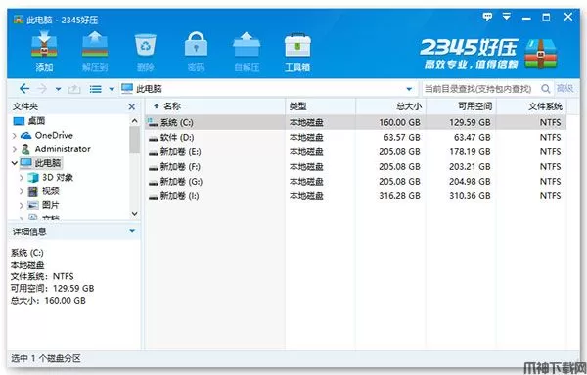
Task: Open the address bar dropdown arrow
Action: pos(409,89)
